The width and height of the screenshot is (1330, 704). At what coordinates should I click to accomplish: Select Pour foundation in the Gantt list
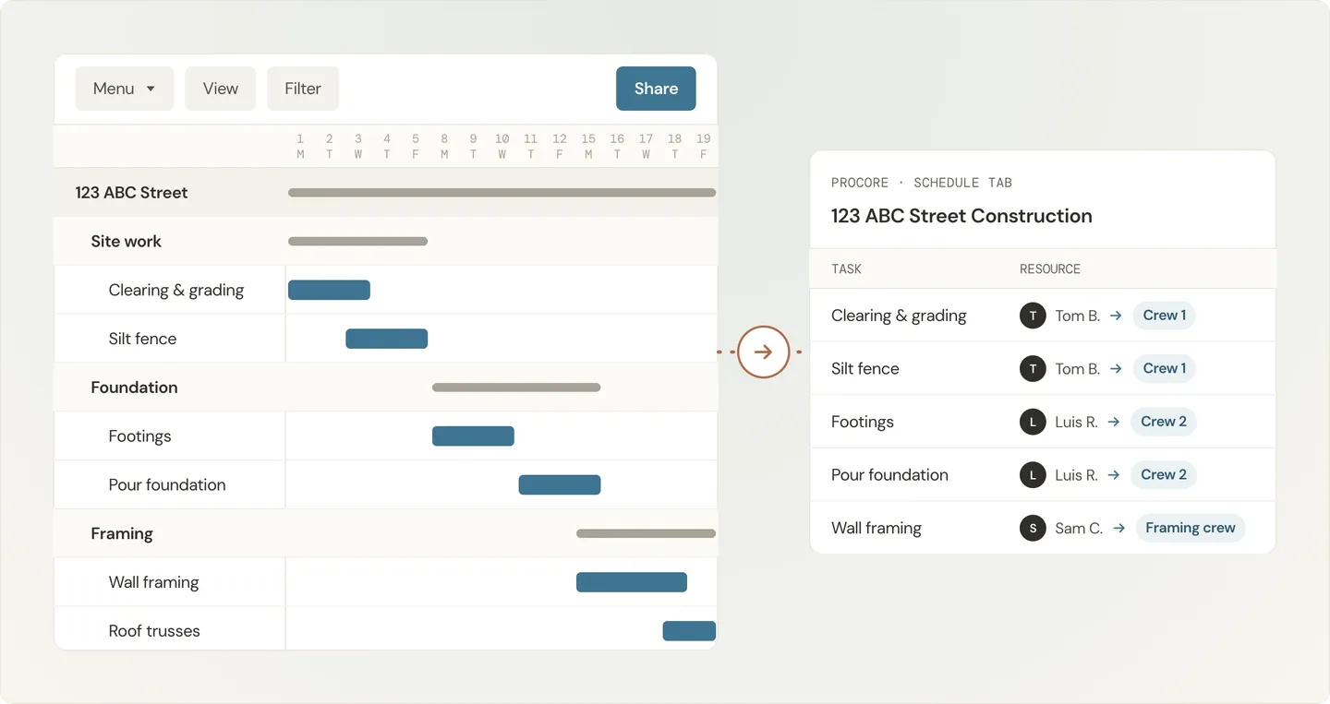(167, 484)
